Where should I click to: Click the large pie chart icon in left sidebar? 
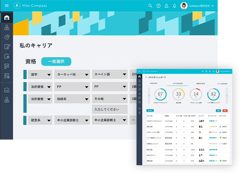[x=7, y=37]
